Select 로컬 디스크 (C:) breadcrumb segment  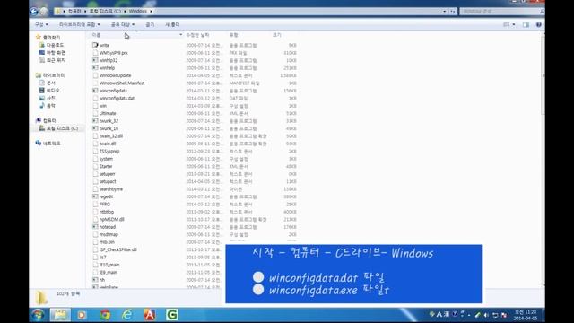[x=105, y=12]
